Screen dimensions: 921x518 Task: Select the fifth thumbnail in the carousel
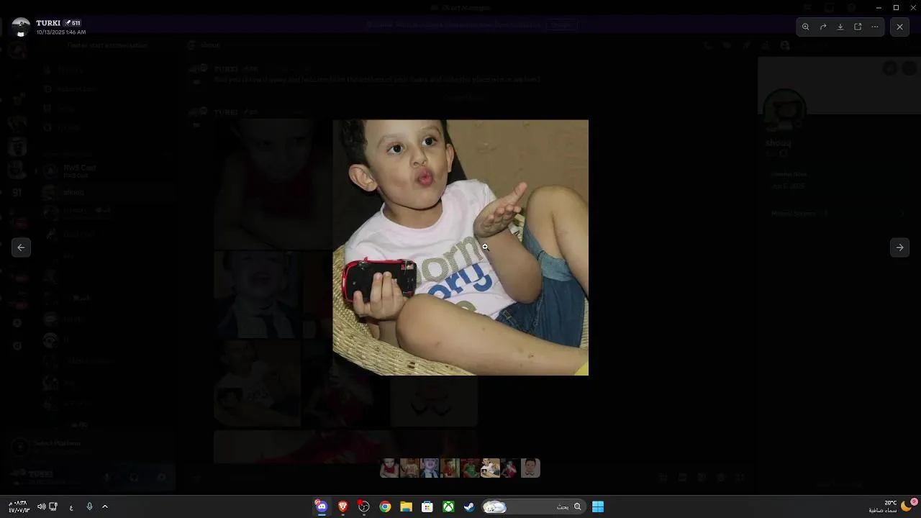[470, 468]
